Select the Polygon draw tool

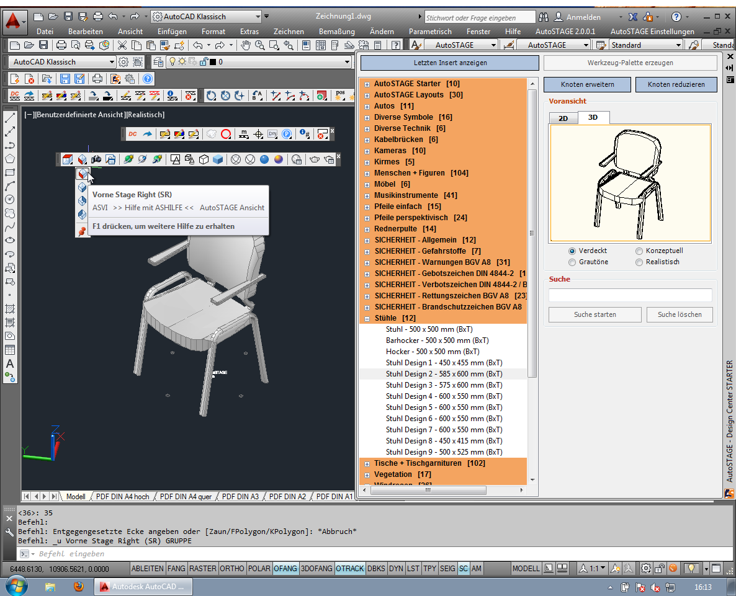tap(10, 159)
